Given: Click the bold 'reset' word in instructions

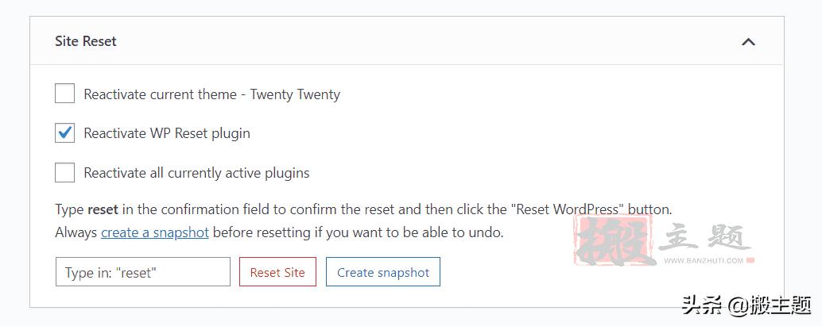Looking at the screenshot, I should click(x=103, y=209).
